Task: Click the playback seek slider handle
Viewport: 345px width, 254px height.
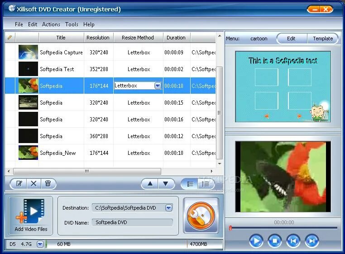Action: point(230,228)
